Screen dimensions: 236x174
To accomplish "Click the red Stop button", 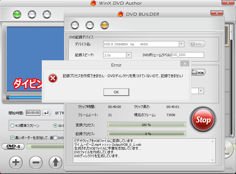I will pos(203,120).
